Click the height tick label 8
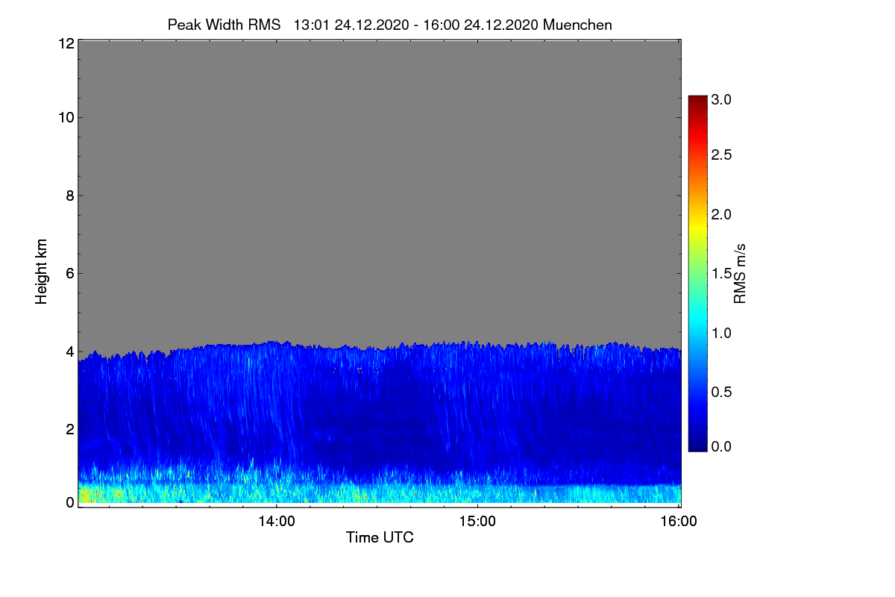Image resolution: width=895 pixels, height=597 pixels. click(x=69, y=196)
